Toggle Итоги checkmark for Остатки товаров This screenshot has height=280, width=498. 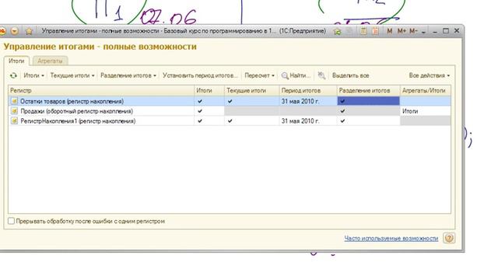(200, 101)
